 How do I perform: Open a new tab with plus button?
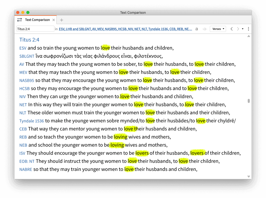point(62,20)
